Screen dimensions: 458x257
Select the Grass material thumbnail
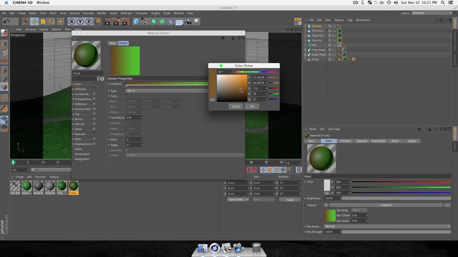(26, 186)
